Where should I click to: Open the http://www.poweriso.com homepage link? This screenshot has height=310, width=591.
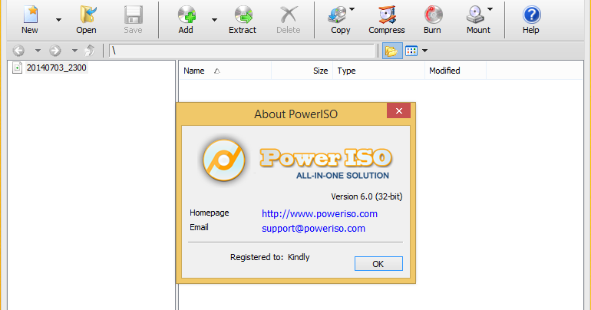pyautogui.click(x=319, y=214)
